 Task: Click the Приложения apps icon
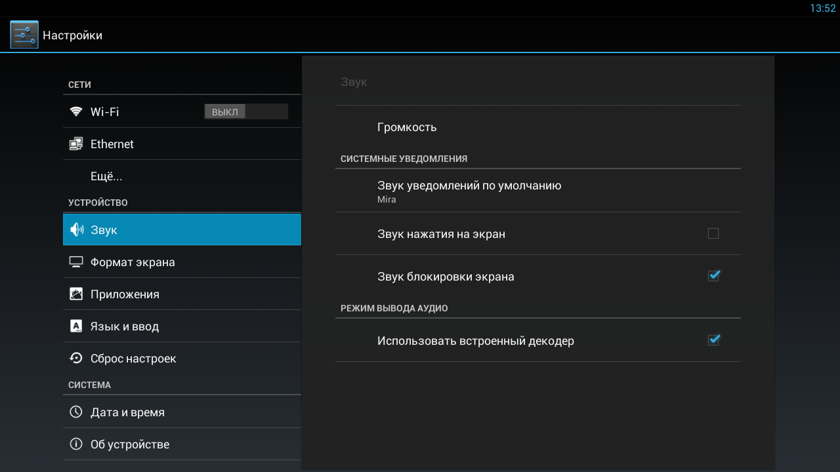coord(76,294)
